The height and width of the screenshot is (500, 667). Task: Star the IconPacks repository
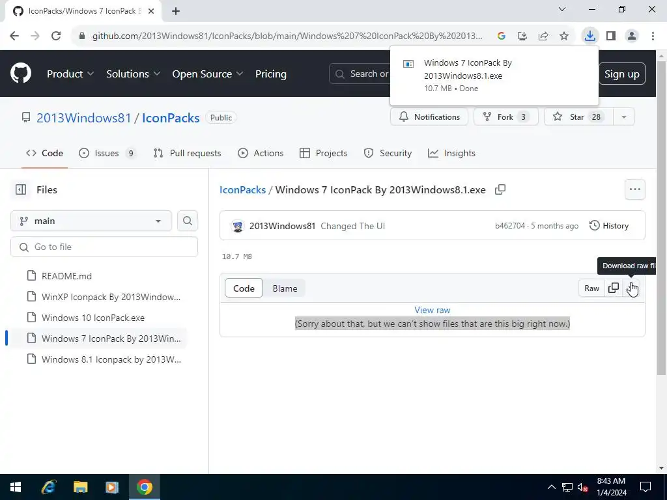click(x=578, y=117)
